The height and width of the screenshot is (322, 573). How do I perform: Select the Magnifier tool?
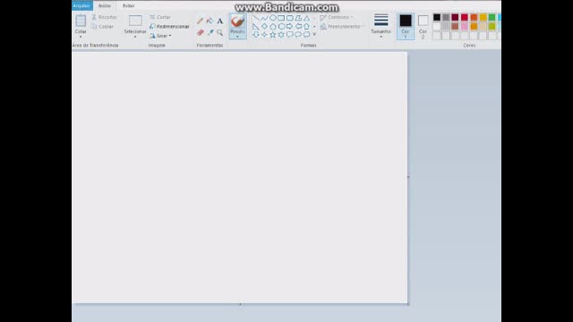pos(219,32)
